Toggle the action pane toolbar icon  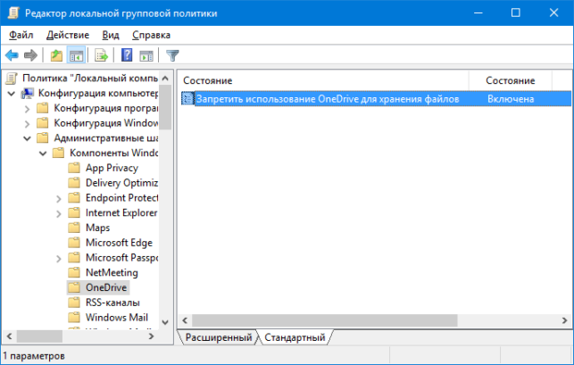[146, 55]
